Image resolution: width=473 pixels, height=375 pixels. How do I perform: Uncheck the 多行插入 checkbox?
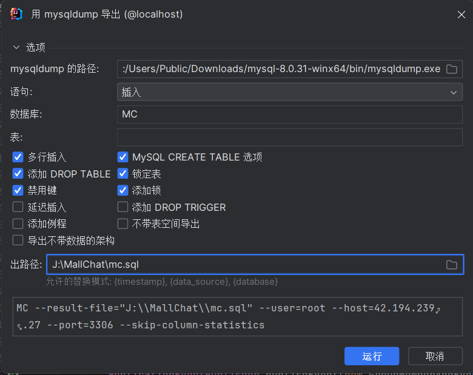tap(18, 157)
